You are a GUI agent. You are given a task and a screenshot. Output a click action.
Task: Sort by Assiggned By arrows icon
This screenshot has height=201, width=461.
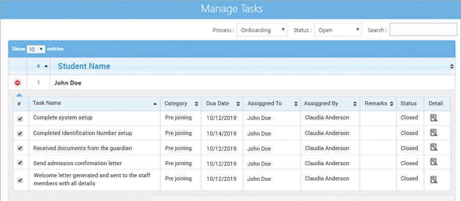point(355,104)
